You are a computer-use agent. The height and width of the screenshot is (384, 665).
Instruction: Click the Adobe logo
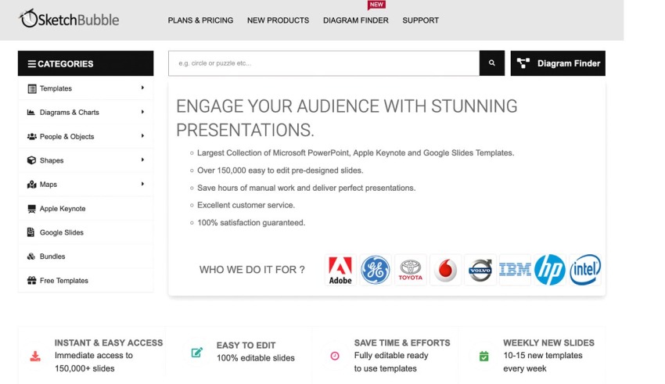coord(340,270)
